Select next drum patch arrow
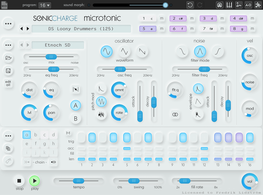263x195 pixels. pos(28,45)
